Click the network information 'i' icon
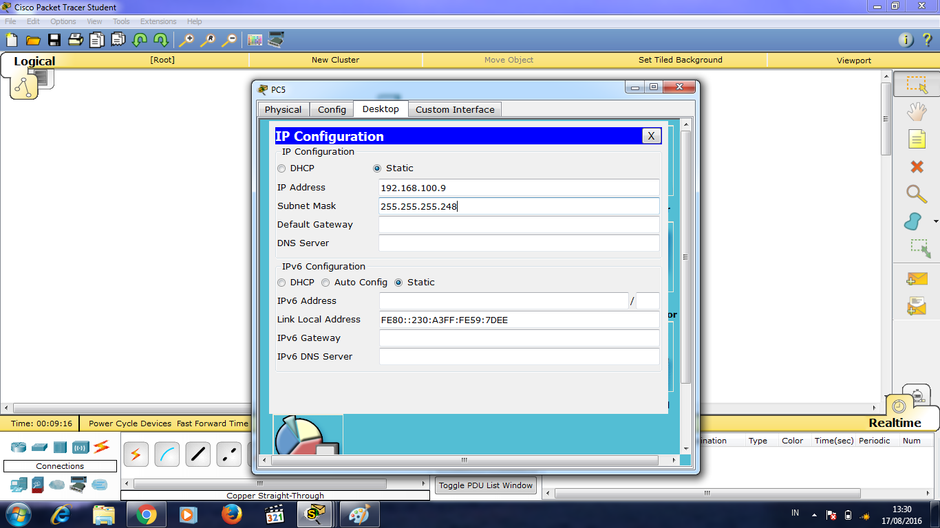Viewport: 940px width, 528px height. [907, 40]
